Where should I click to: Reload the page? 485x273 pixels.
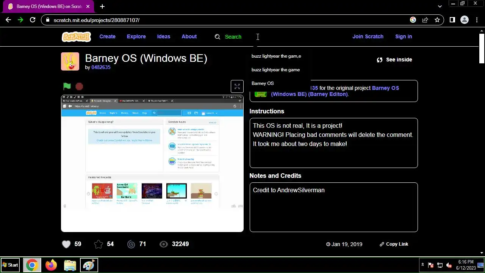coord(33,20)
